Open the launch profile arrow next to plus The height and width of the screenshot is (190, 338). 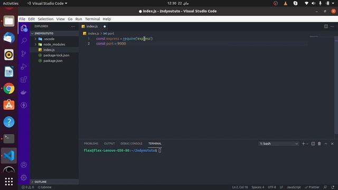307,144
